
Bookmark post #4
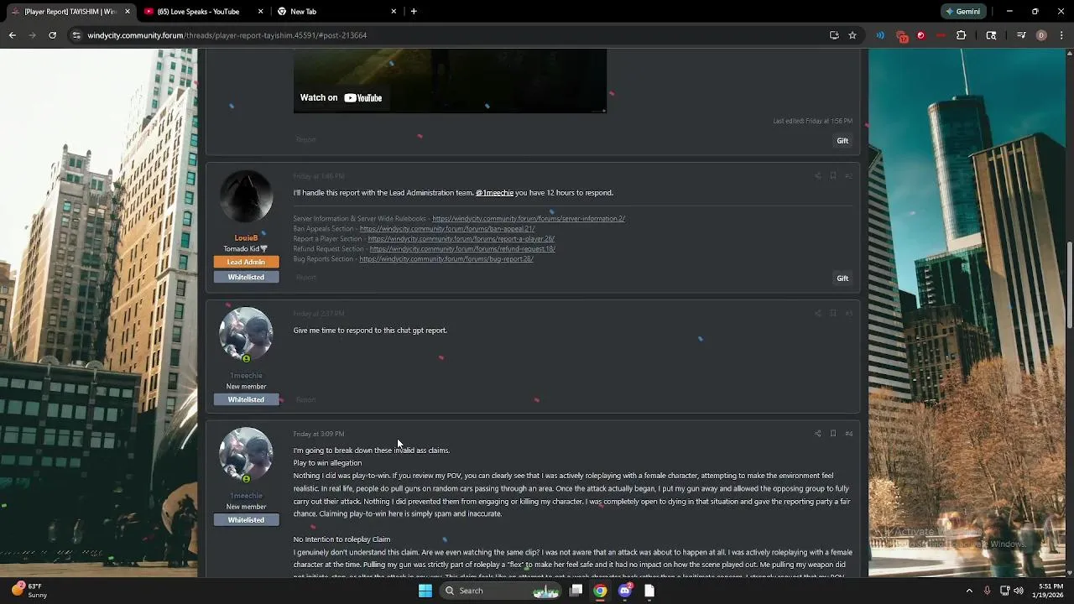833,434
